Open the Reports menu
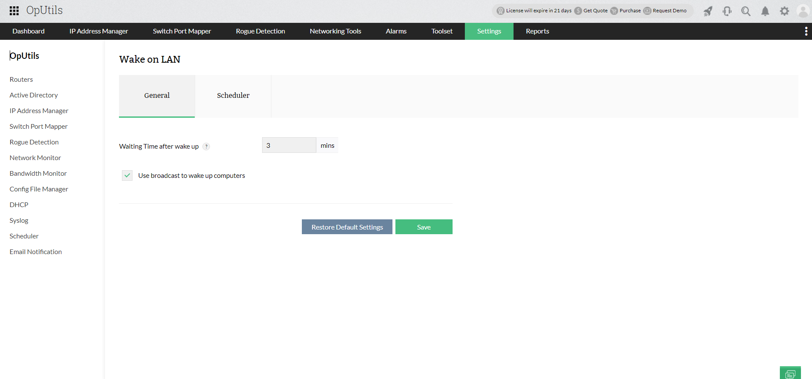Screen dimensions: 812x379 (537, 31)
